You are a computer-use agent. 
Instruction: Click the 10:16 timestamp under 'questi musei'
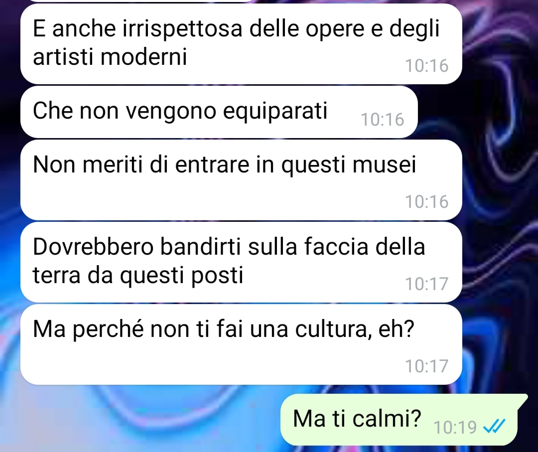426,201
